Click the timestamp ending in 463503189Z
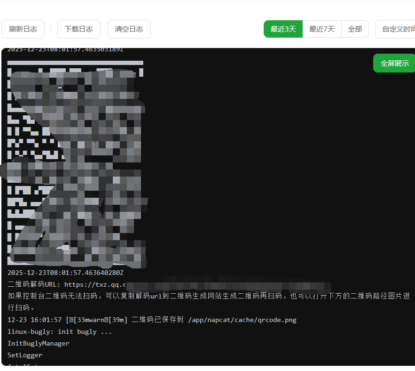This screenshot has height=371, width=415. pos(65,49)
